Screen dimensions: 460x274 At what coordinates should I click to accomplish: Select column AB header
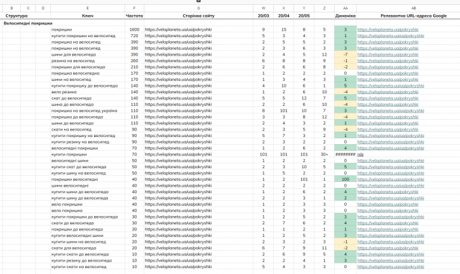pos(414,8)
